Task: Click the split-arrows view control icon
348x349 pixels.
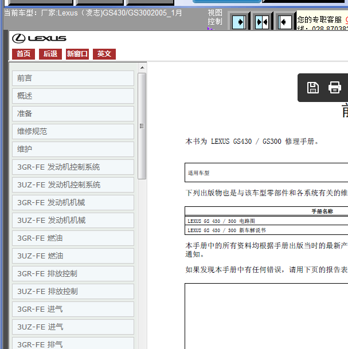Action: [262, 22]
